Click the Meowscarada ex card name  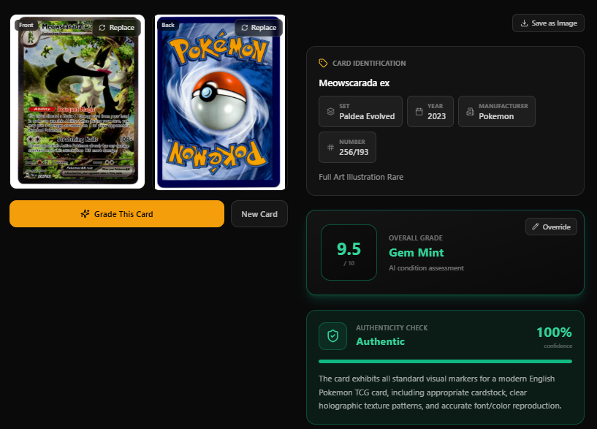(x=354, y=83)
